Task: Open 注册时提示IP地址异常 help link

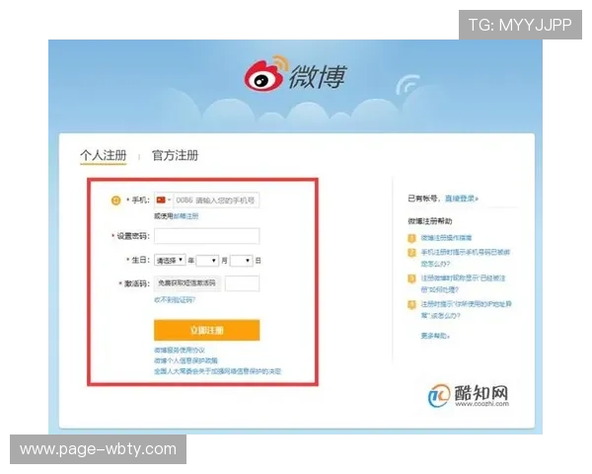Action: tap(466, 309)
